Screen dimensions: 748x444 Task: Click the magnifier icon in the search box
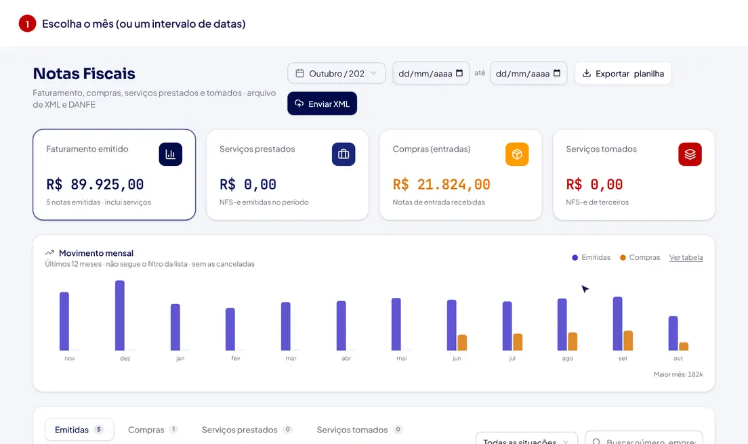point(596,441)
